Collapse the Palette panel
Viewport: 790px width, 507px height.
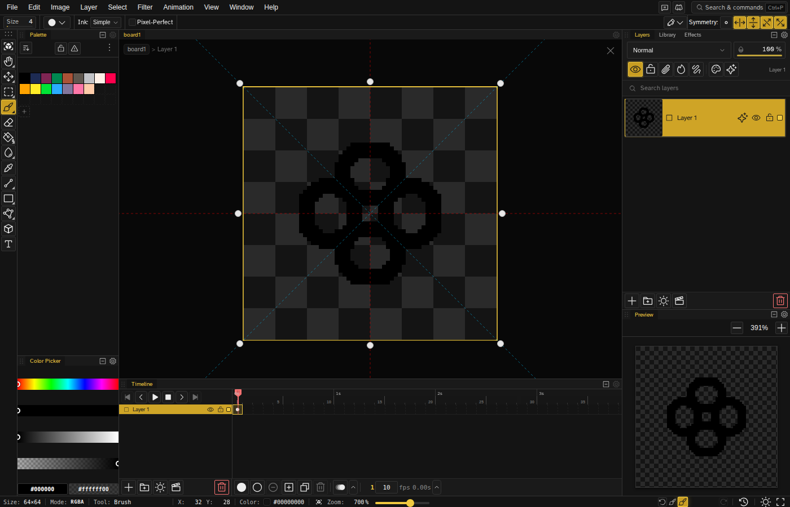(103, 35)
